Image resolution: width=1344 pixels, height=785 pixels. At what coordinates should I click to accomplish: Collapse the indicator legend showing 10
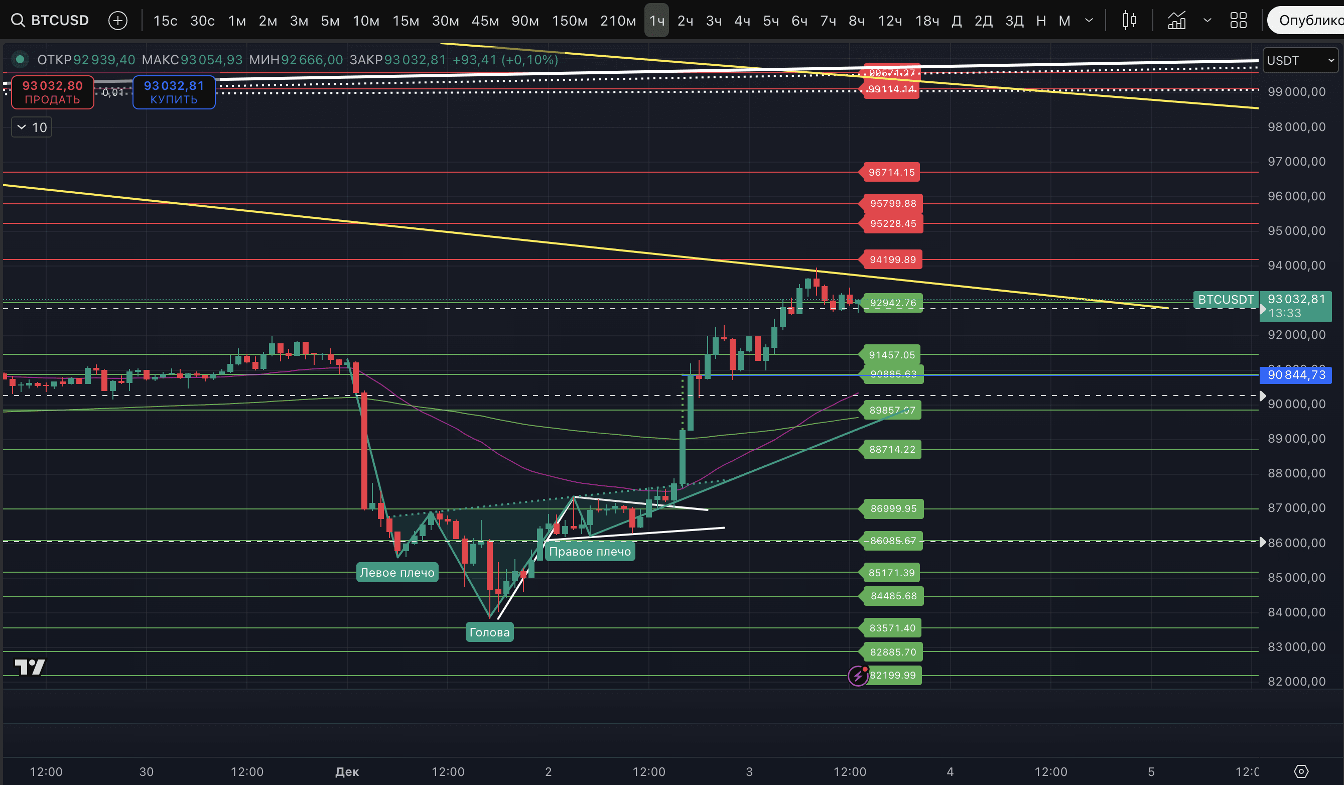32,127
